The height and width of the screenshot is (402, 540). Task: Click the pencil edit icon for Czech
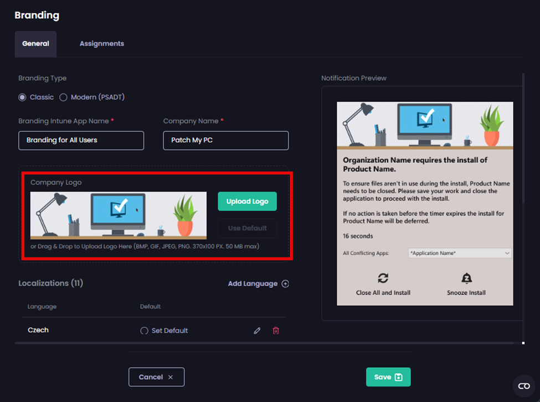(257, 331)
